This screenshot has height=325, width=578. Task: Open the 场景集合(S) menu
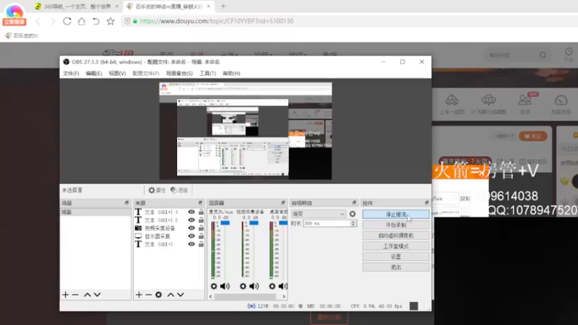click(x=179, y=74)
